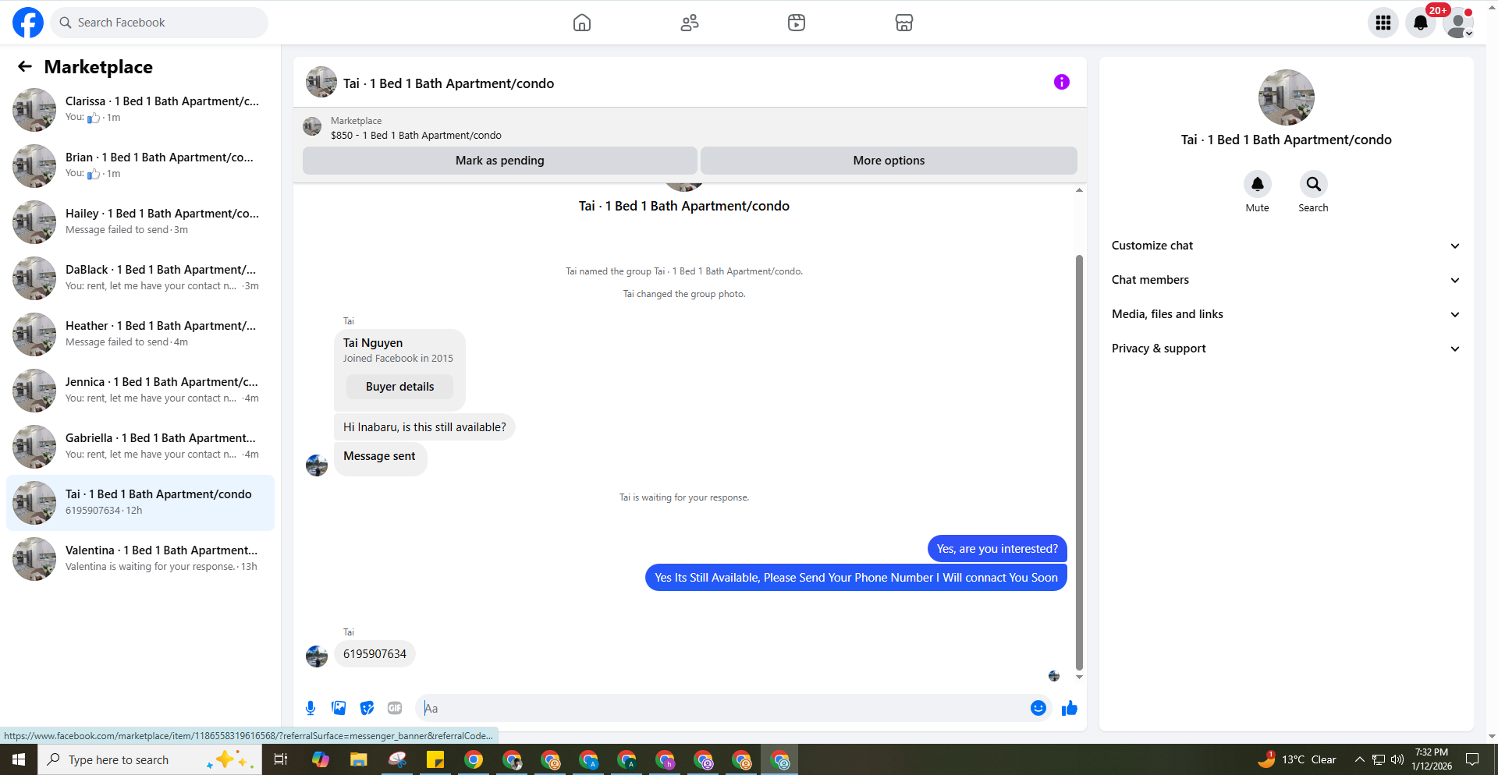Click the Mute bell icon

tap(1258, 184)
